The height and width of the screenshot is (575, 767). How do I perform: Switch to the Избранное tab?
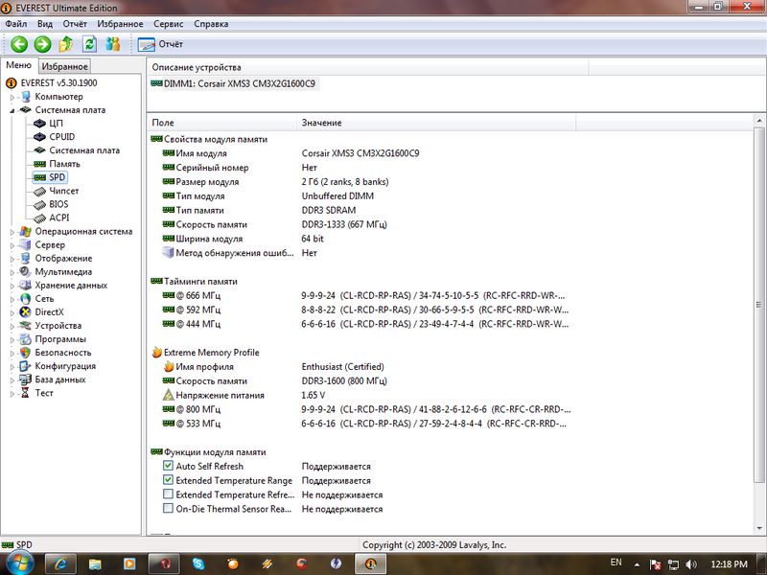(x=65, y=66)
